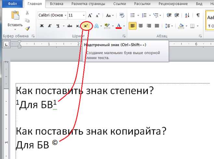The height and width of the screenshot is (159, 214).
Task: Click the Text Effects glowing A icon
Action: [96, 26]
